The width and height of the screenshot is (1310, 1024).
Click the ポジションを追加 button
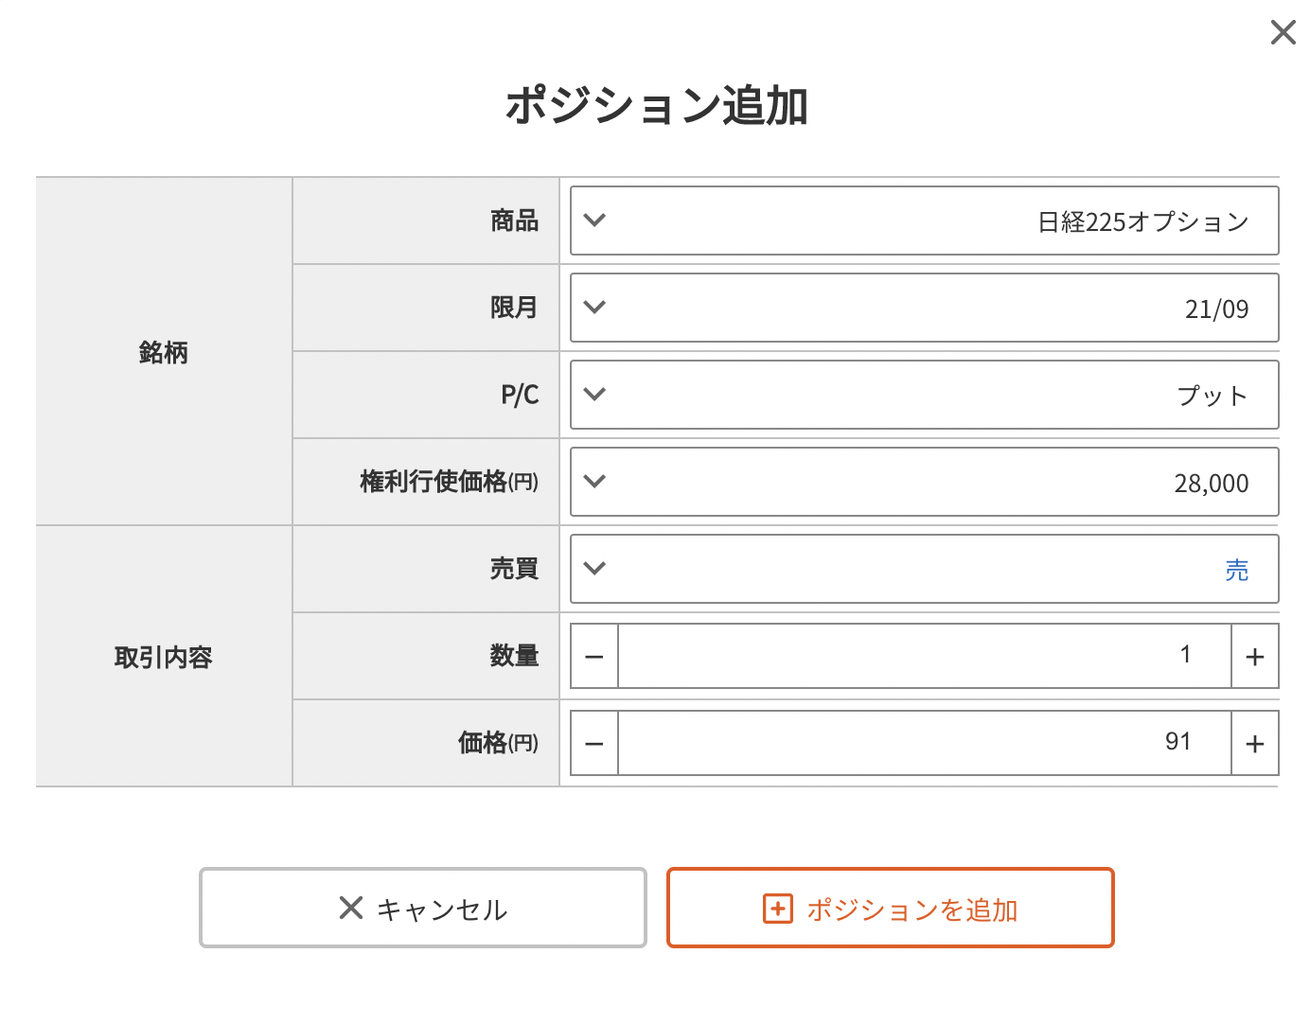point(891,908)
